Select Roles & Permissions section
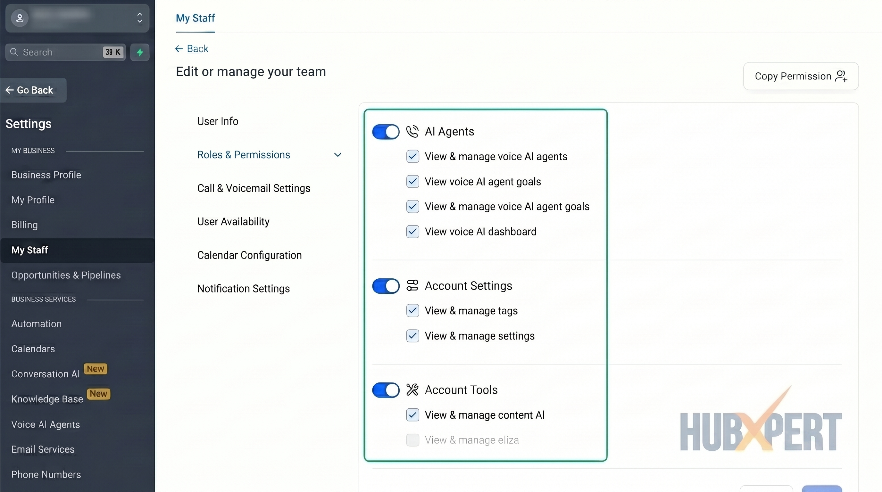882x492 pixels. coord(244,155)
